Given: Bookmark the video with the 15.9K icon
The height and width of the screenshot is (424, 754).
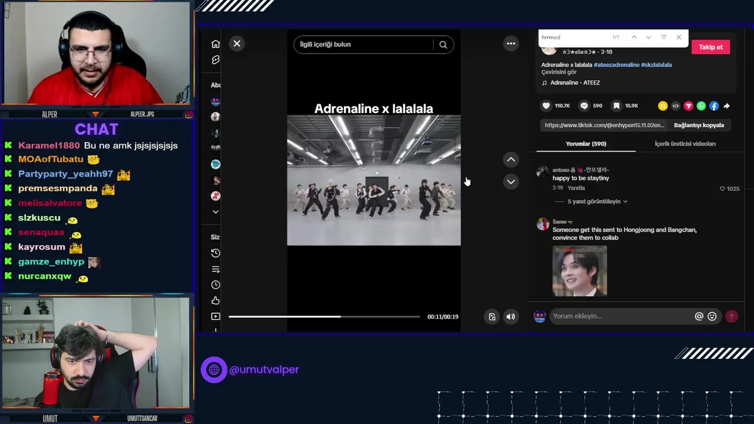Looking at the screenshot, I should point(616,106).
